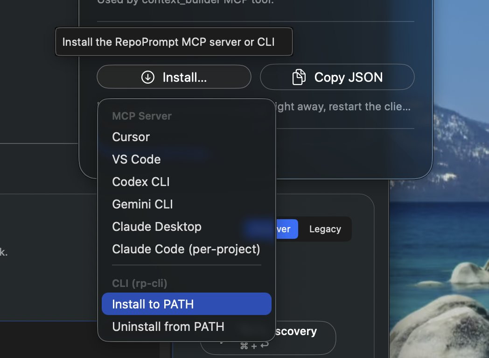
Task: Click the CLI (rp-cli) section label
Action: click(140, 283)
